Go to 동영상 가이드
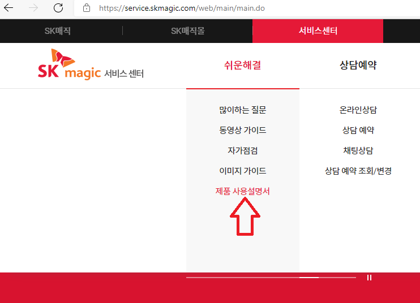The width and height of the screenshot is (420, 303). point(242,130)
